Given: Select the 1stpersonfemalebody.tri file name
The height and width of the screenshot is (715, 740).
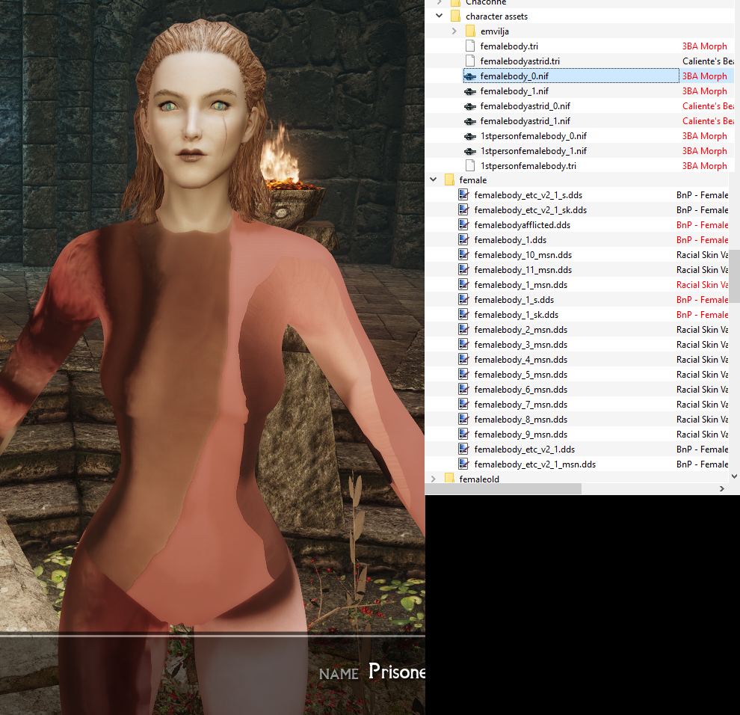Looking at the screenshot, I should click(x=528, y=166).
